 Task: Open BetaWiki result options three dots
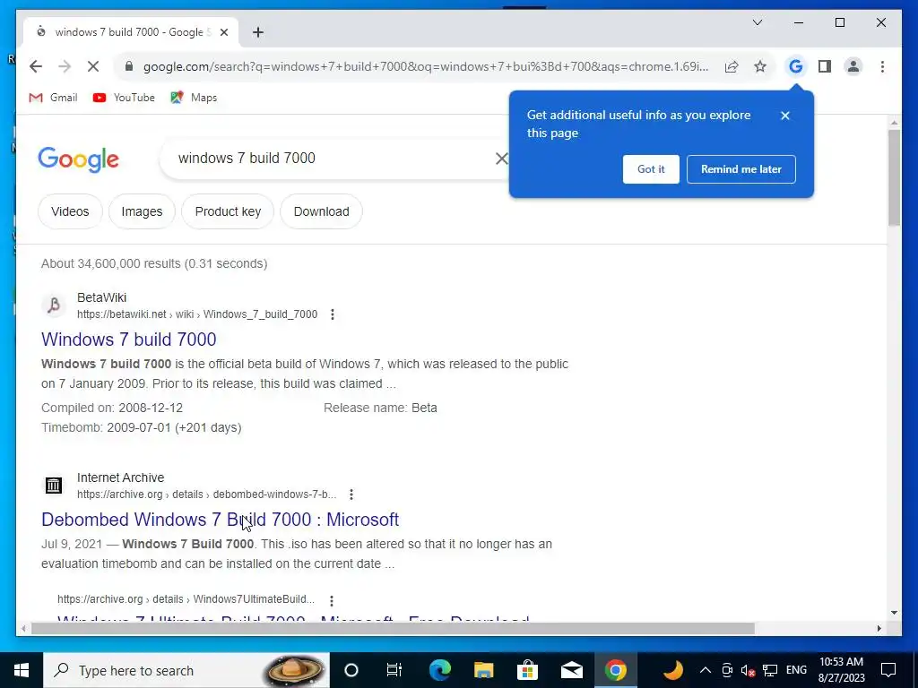[333, 314]
